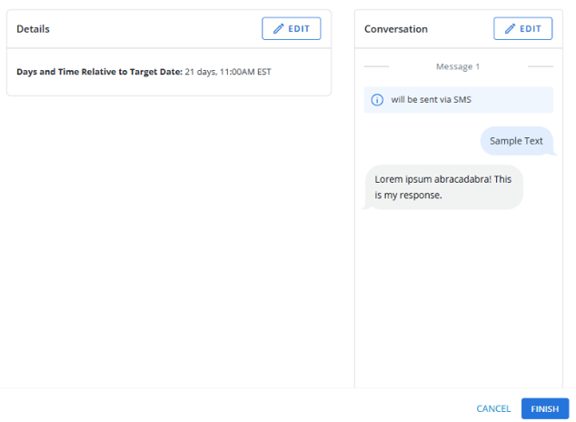Click the Finish button

[544, 409]
